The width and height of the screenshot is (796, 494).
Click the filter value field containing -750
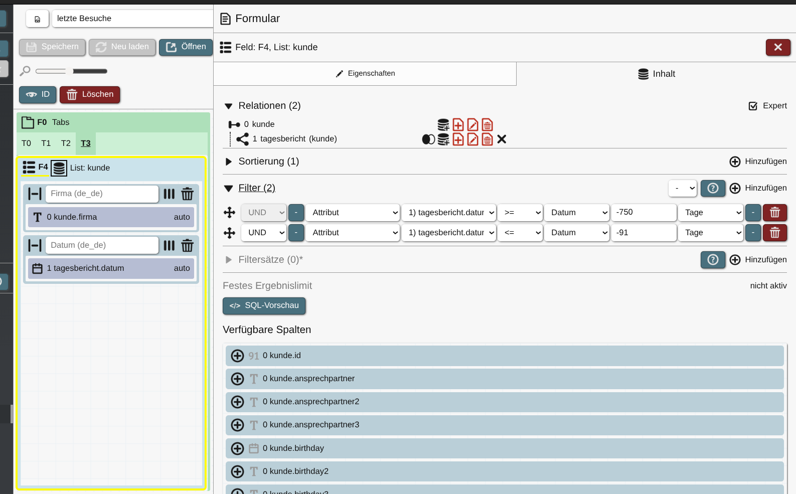[x=644, y=213]
